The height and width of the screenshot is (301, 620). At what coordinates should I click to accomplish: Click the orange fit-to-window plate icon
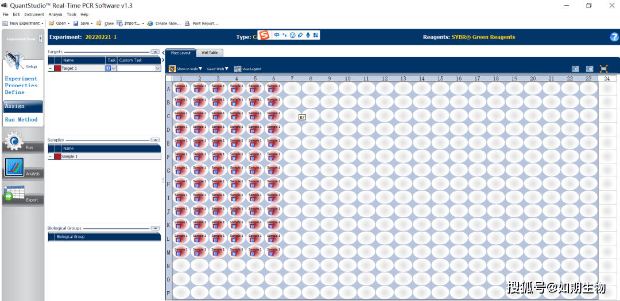(604, 69)
